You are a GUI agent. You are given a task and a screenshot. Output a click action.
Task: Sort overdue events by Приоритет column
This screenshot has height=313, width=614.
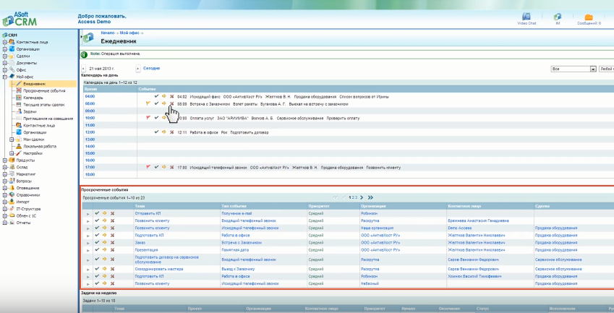(x=319, y=206)
